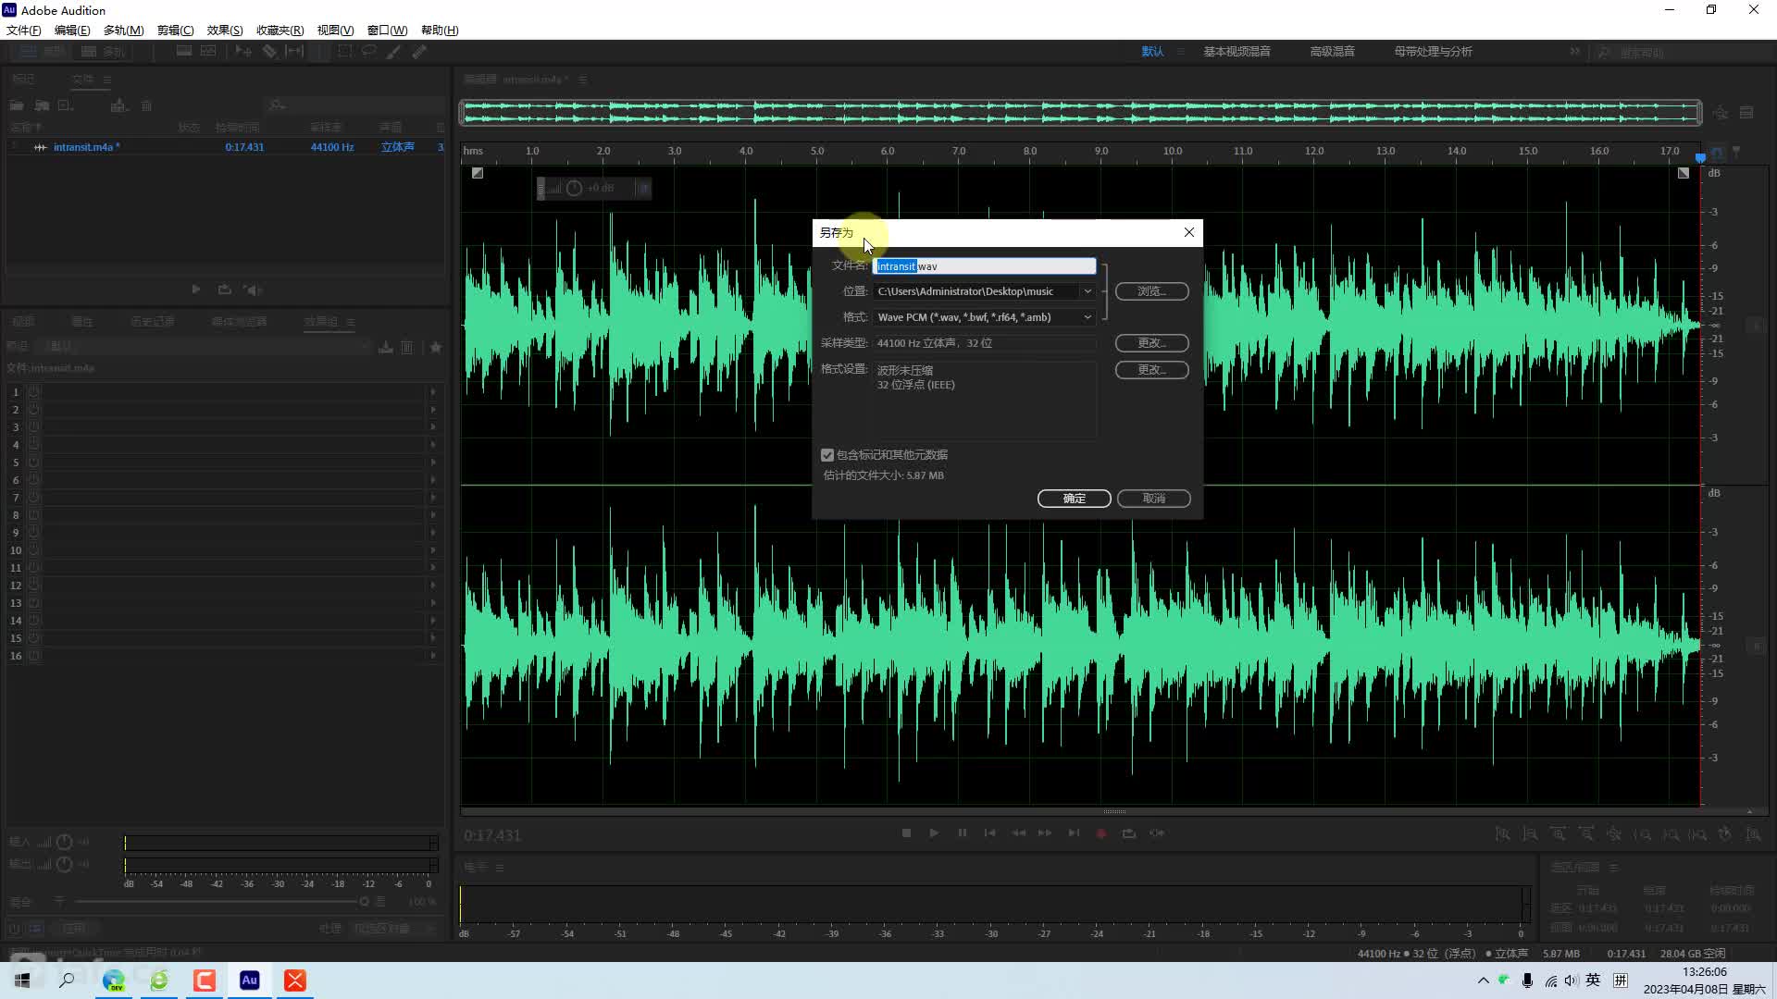Image resolution: width=1777 pixels, height=999 pixels.
Task: Click the 浏览... browse button
Action: (1151, 291)
